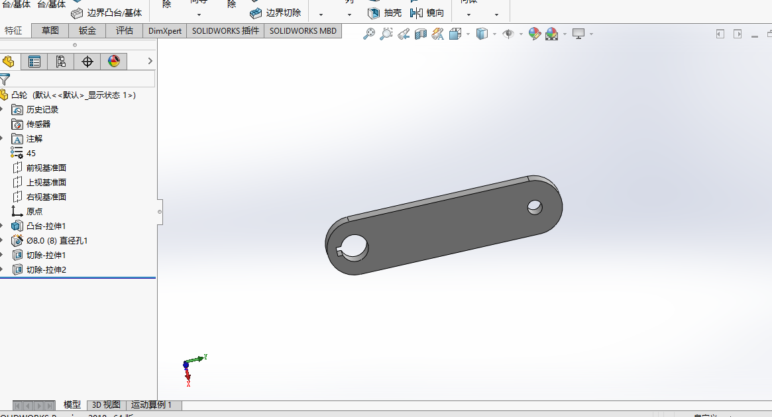Click the last-tab scroll arrow at bottom
The image size is (772, 417).
pos(50,406)
